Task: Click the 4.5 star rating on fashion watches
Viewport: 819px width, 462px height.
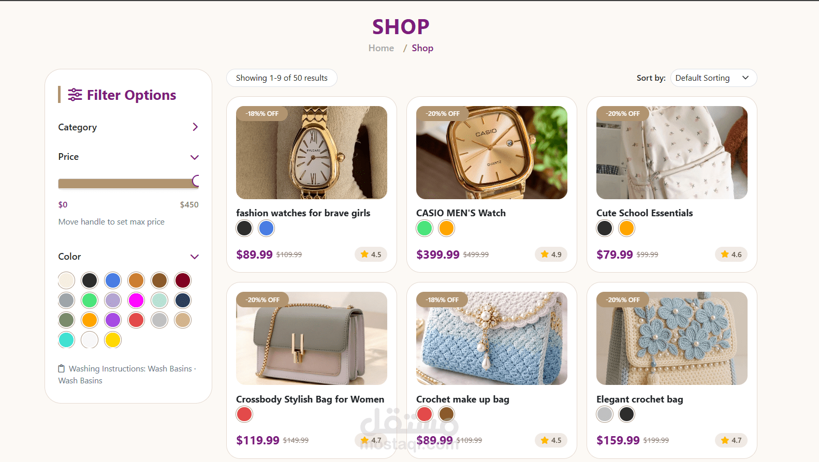Action: click(371, 255)
